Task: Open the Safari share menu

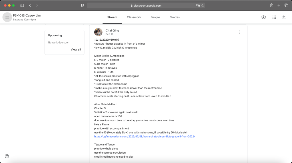Action: coord(271,5)
